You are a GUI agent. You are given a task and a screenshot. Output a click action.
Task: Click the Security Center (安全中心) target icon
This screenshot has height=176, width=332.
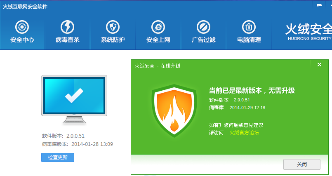(22, 27)
